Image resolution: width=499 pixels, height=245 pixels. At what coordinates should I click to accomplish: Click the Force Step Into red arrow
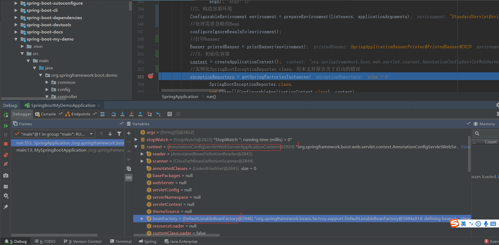tap(132, 114)
